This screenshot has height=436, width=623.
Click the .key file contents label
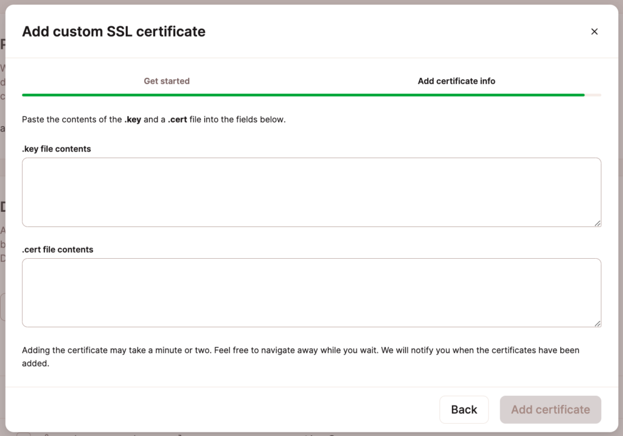click(x=56, y=149)
